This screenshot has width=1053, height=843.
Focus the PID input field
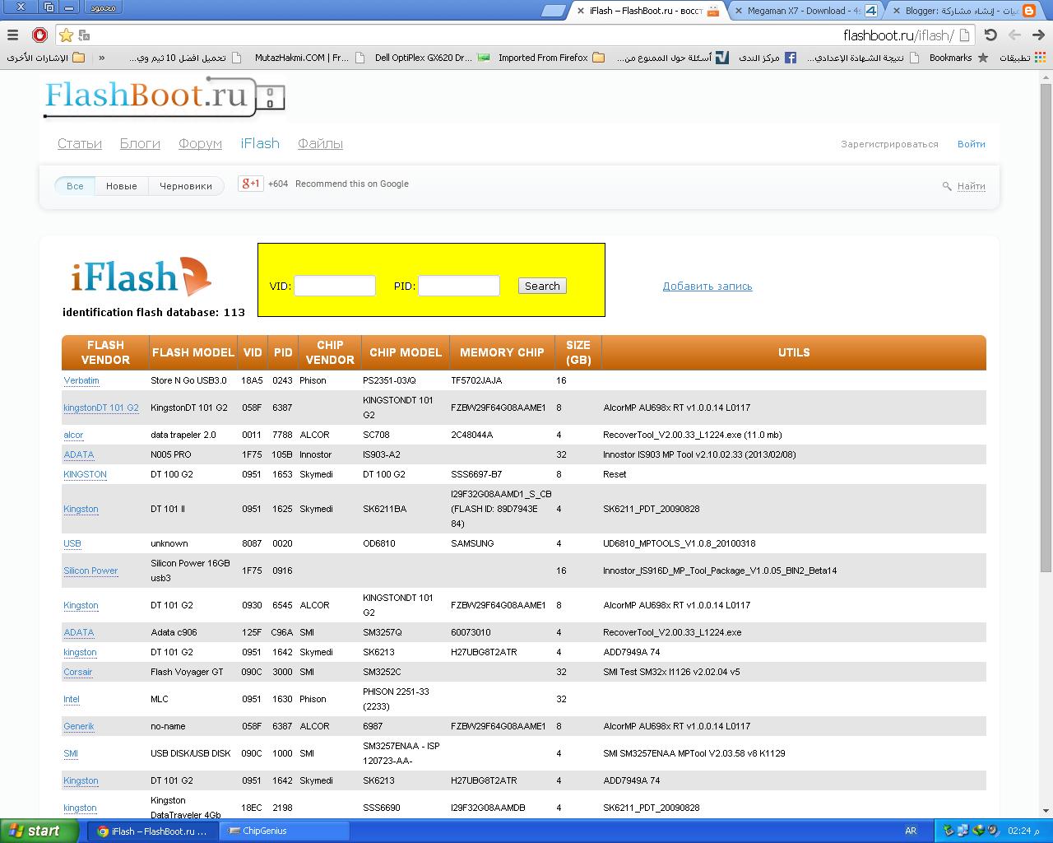459,286
